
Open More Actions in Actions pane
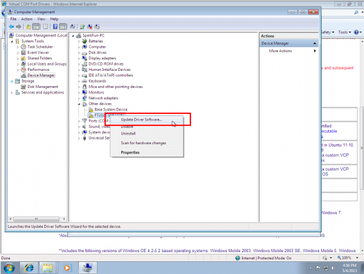click(289, 51)
